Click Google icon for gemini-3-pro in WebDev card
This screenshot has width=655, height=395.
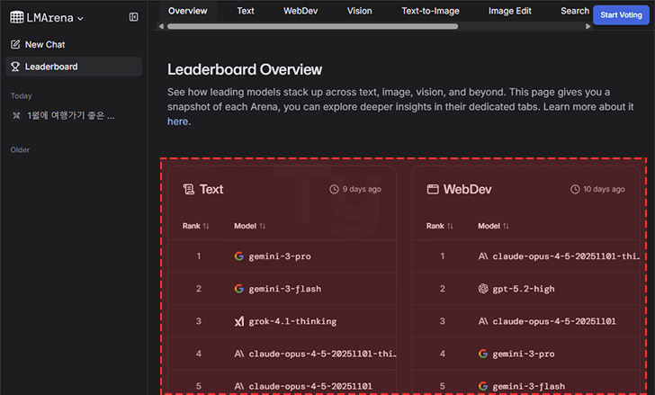483,354
